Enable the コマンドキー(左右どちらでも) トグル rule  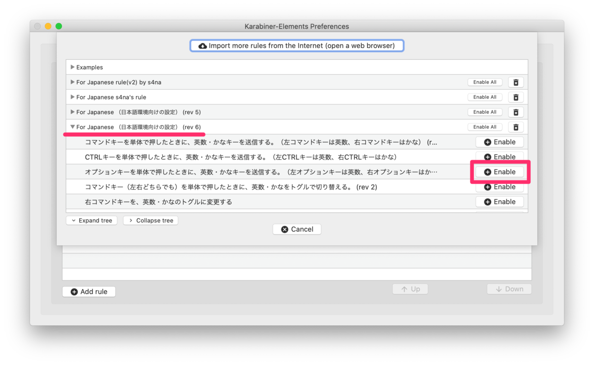click(x=499, y=187)
